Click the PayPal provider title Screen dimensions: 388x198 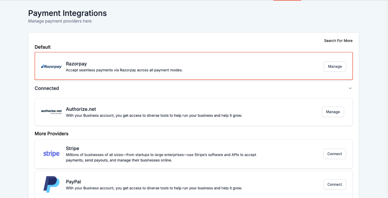[73, 182]
